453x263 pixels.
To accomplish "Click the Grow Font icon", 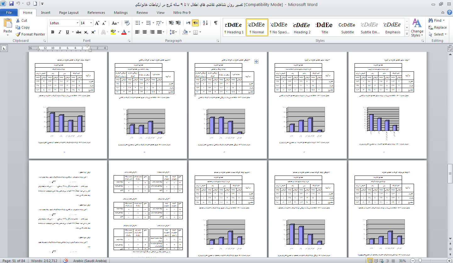I will click(97, 23).
